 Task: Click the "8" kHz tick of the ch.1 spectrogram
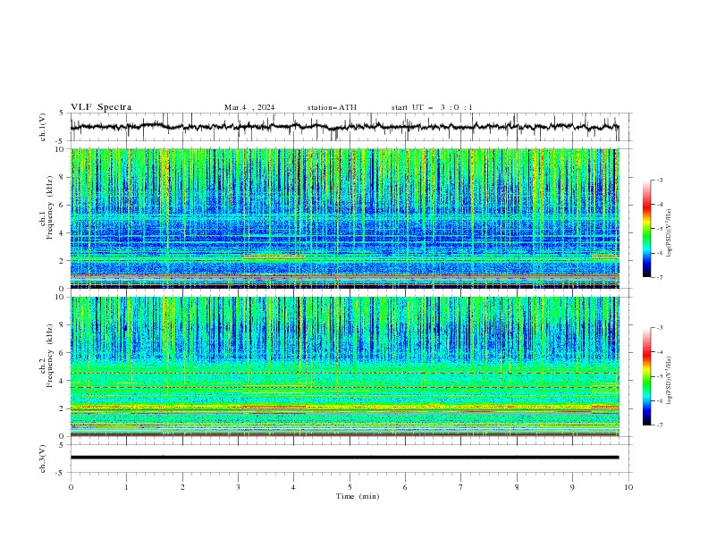click(63, 177)
